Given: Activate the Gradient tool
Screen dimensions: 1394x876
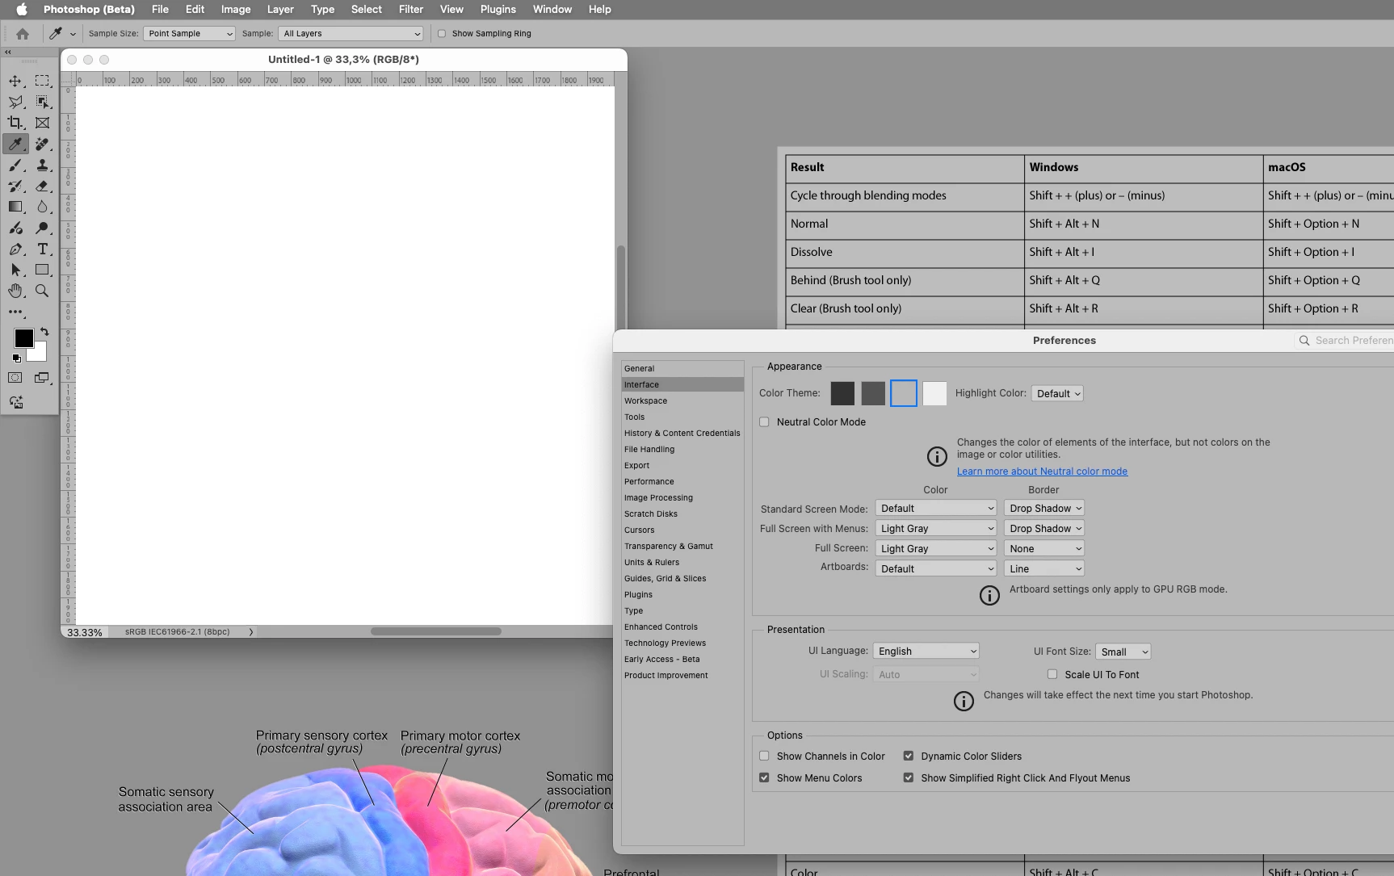Looking at the screenshot, I should coord(15,207).
